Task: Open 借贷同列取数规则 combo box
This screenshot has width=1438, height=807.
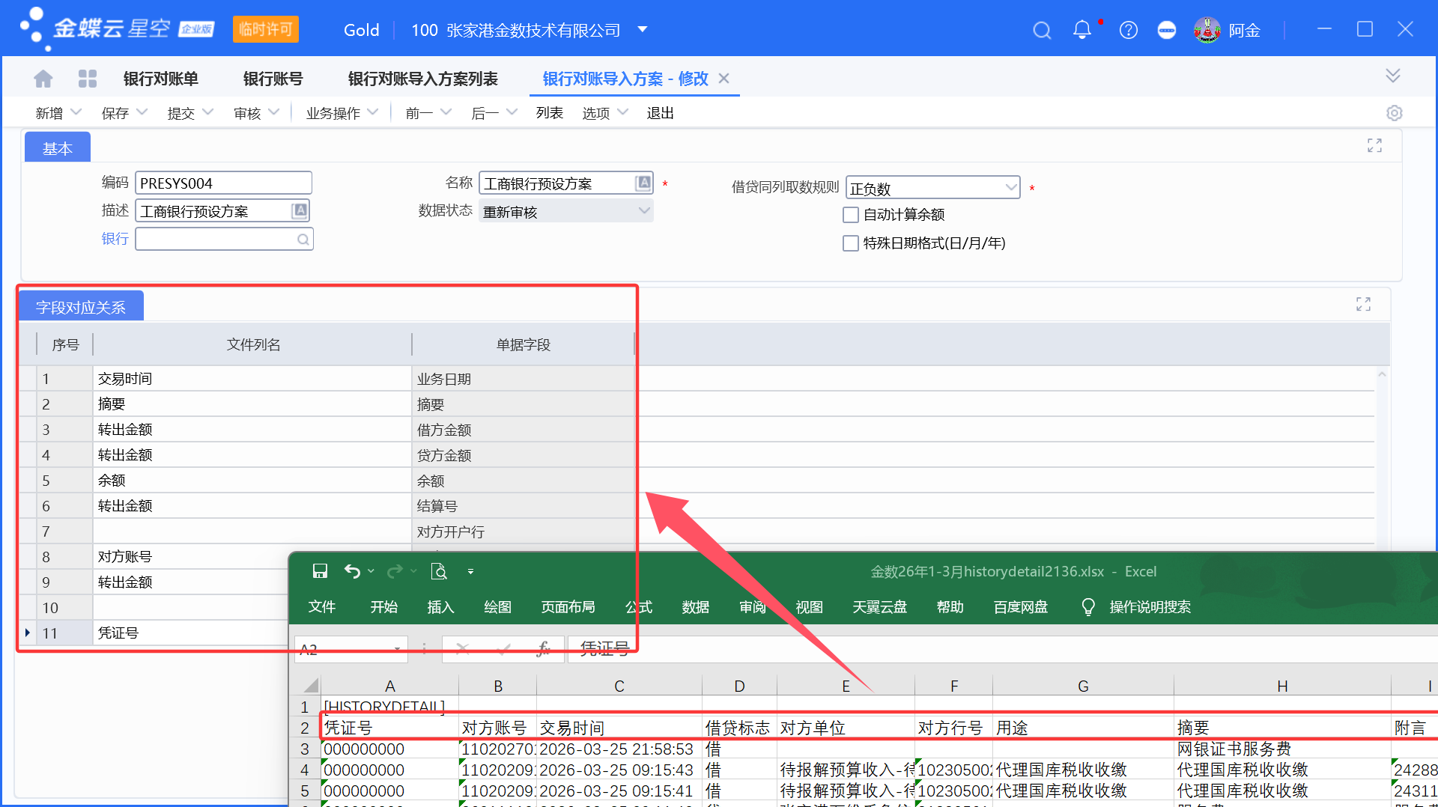Action: [932, 187]
